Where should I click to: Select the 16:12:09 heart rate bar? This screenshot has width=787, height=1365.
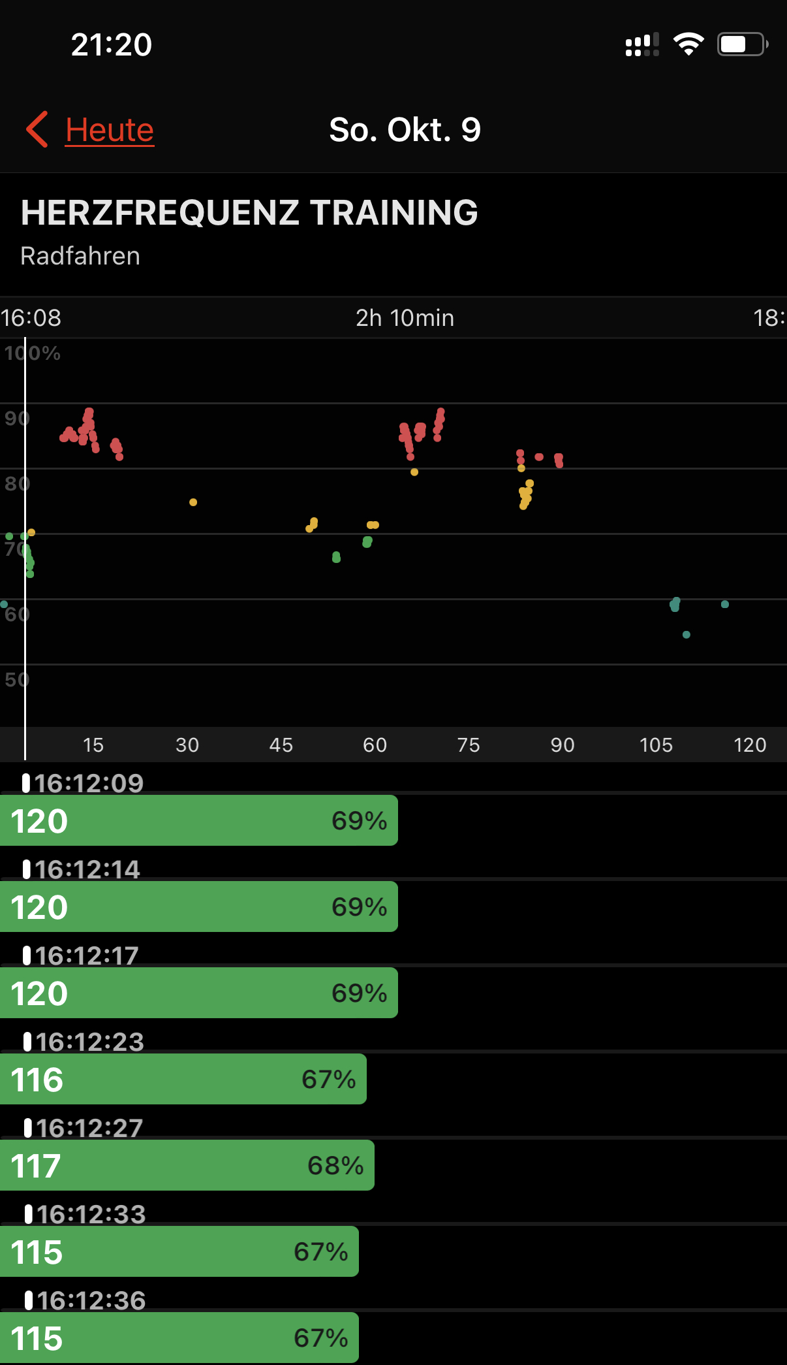pos(199,820)
